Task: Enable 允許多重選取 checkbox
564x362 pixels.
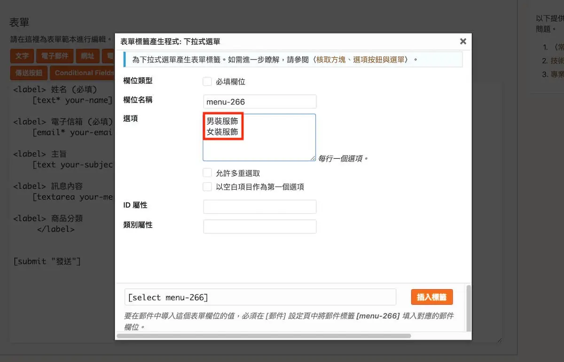Action: tap(207, 173)
